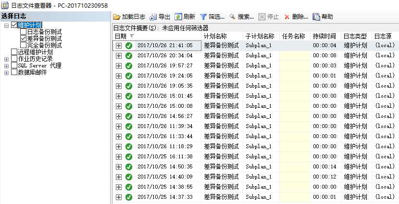Click green success icon for 15:00:08 entry
The image size is (399, 204).
coord(129,106)
